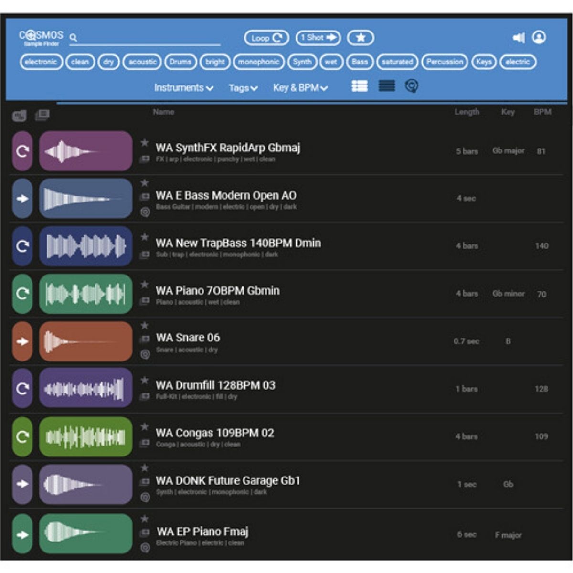Switch to the list view layout icon
The width and height of the screenshot is (573, 573).
387,86
